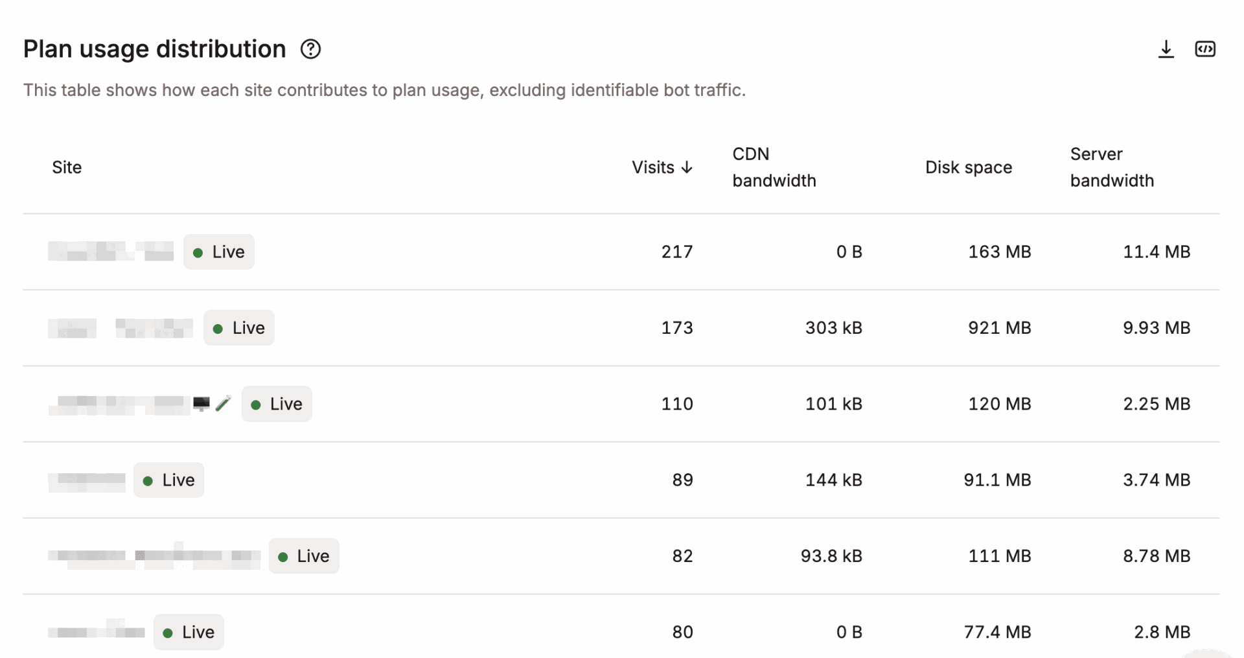Click the pencil icon next to the third site
The width and height of the screenshot is (1244, 658).
(223, 403)
